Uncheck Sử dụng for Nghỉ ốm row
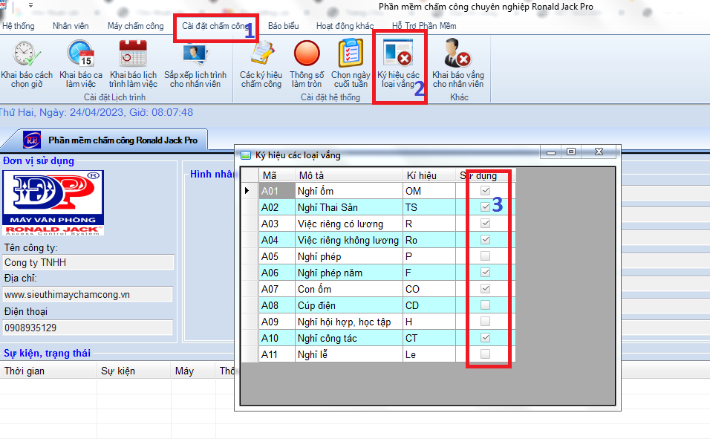The image size is (710, 439). click(486, 191)
